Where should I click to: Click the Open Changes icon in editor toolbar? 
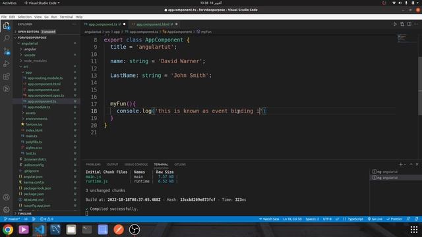402,24
